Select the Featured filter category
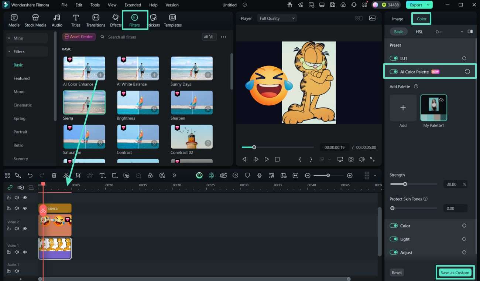Screen dimensions: 480x281 (21, 78)
